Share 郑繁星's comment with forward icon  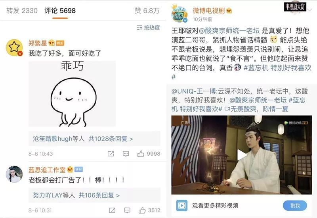tap(111, 154)
